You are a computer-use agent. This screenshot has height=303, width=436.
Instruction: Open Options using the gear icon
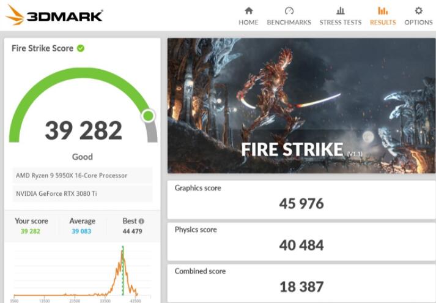(x=418, y=11)
